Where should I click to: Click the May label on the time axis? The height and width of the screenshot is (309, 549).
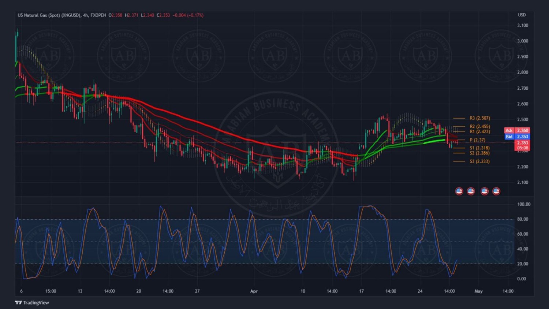[478, 291]
